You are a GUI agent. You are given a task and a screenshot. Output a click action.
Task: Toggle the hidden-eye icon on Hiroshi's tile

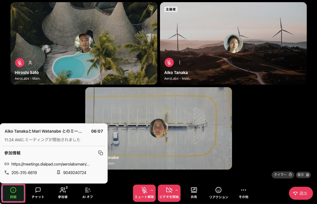click(151, 9)
